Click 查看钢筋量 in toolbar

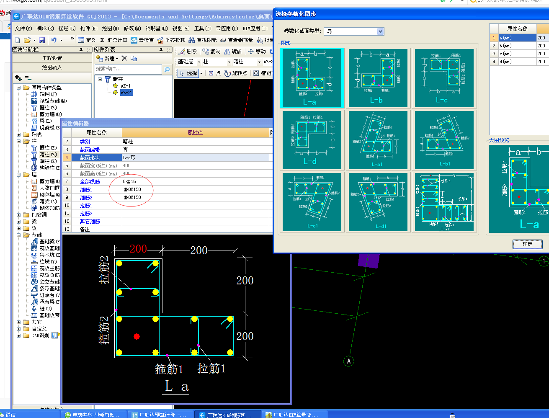point(237,40)
